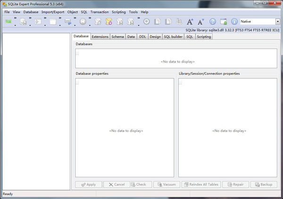Open the Database menu

pos(31,12)
